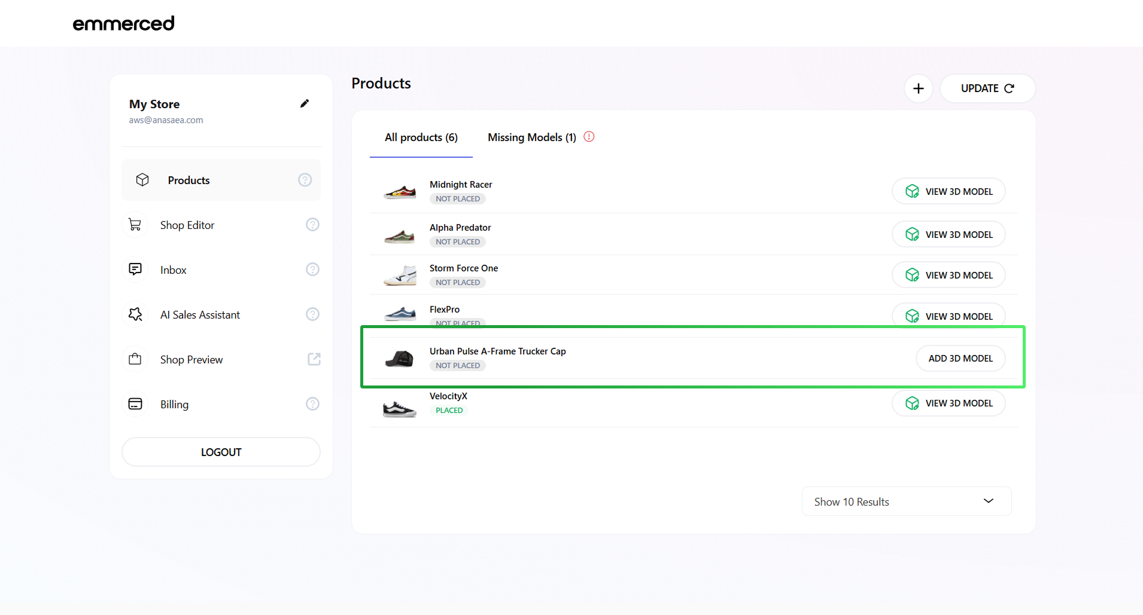Add 3D model for Urban Pulse Cap
Image resolution: width=1143 pixels, height=615 pixels.
click(x=960, y=359)
